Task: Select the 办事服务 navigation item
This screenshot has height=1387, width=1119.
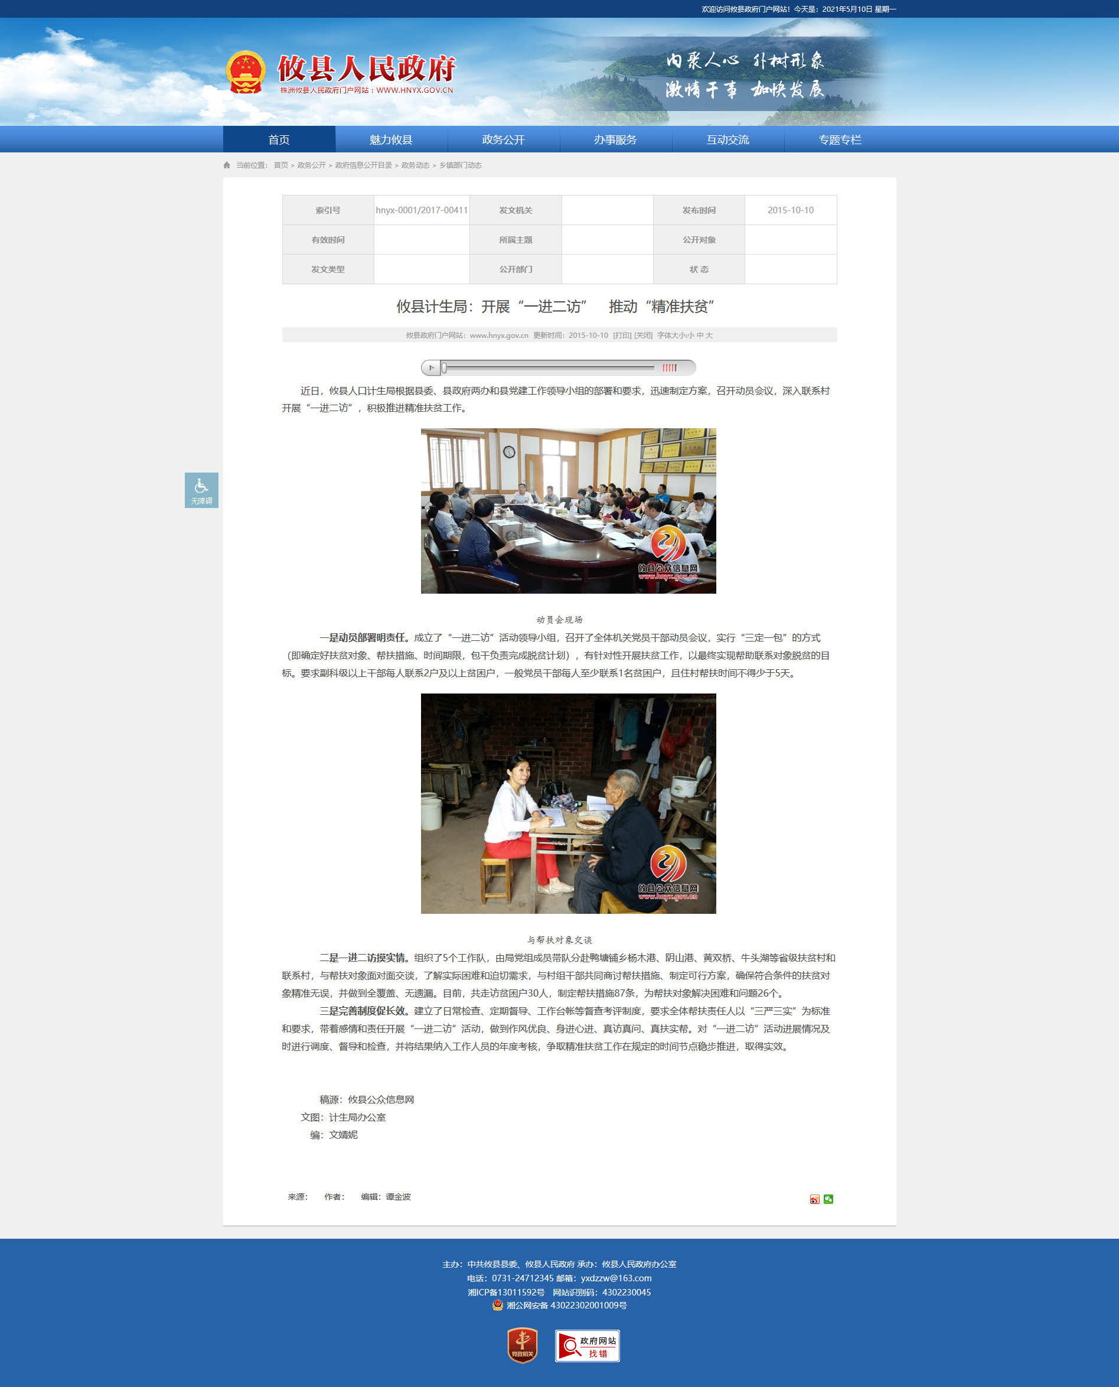Action: 615,139
